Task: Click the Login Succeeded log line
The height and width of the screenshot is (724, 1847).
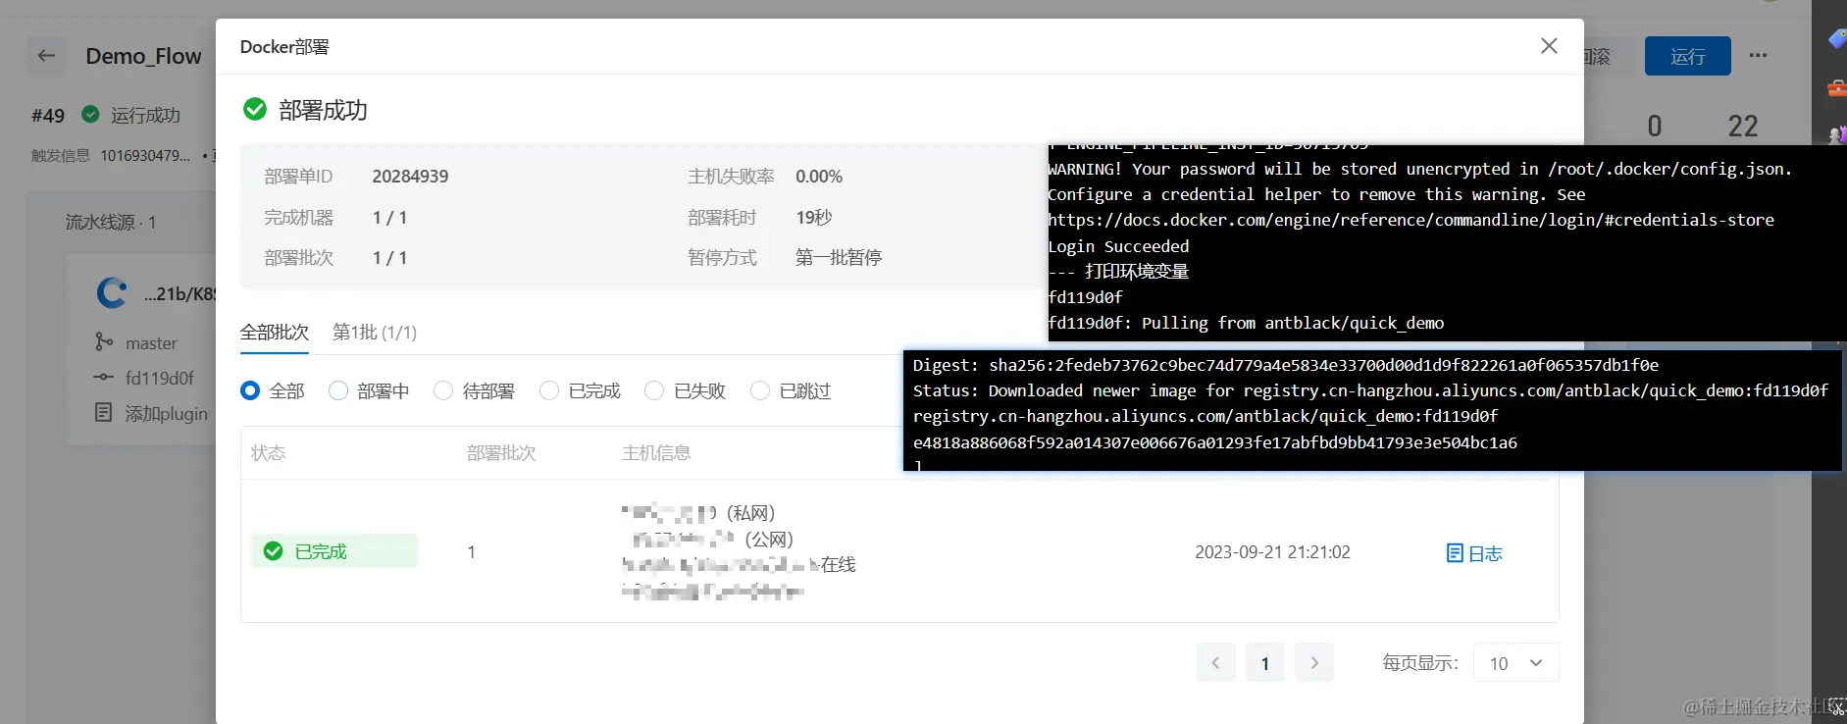Action: tap(1118, 246)
